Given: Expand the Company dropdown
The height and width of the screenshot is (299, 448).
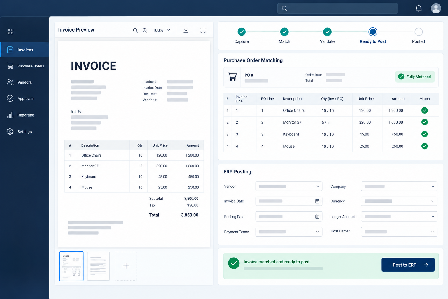Looking at the screenshot, I should [399, 186].
